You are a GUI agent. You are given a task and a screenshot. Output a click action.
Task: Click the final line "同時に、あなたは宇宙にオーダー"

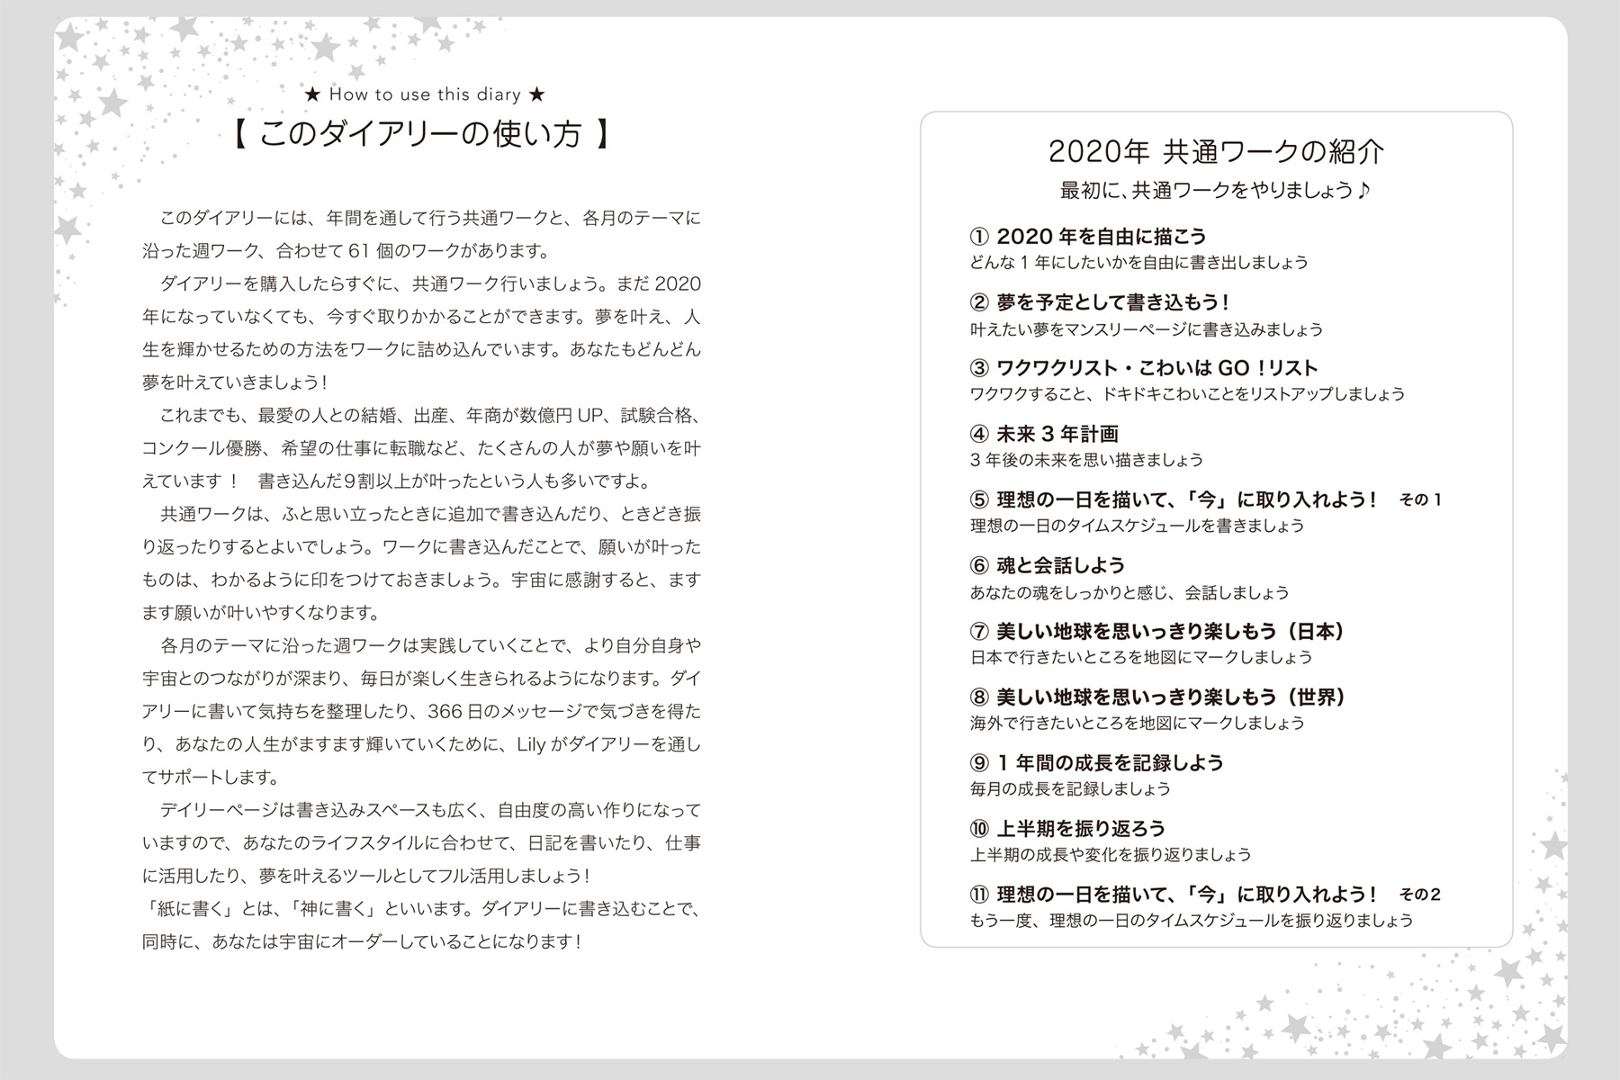[362, 941]
